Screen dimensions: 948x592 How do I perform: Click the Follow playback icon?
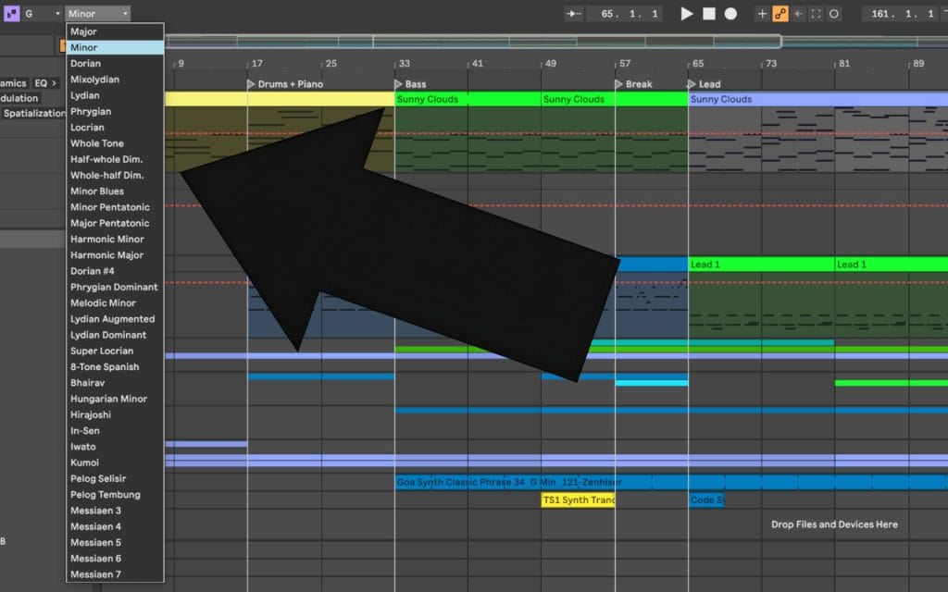(x=574, y=14)
